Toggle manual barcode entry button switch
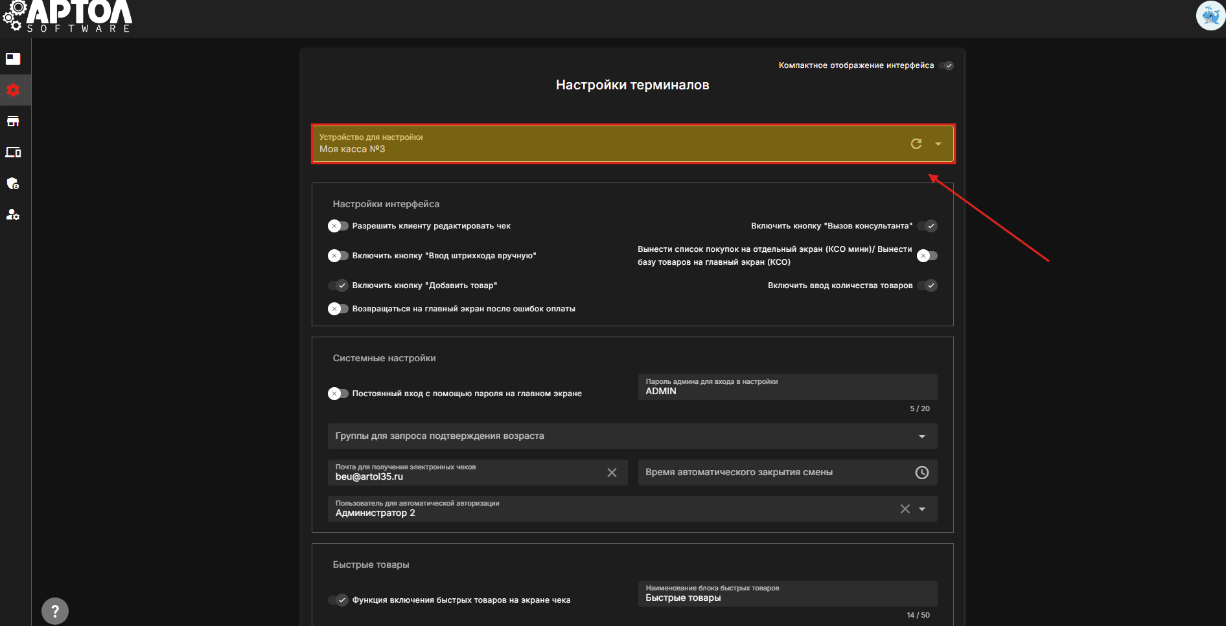1226x626 pixels. [338, 256]
